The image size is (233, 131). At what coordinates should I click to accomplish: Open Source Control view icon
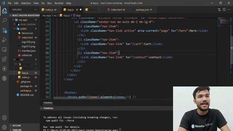tap(4, 30)
